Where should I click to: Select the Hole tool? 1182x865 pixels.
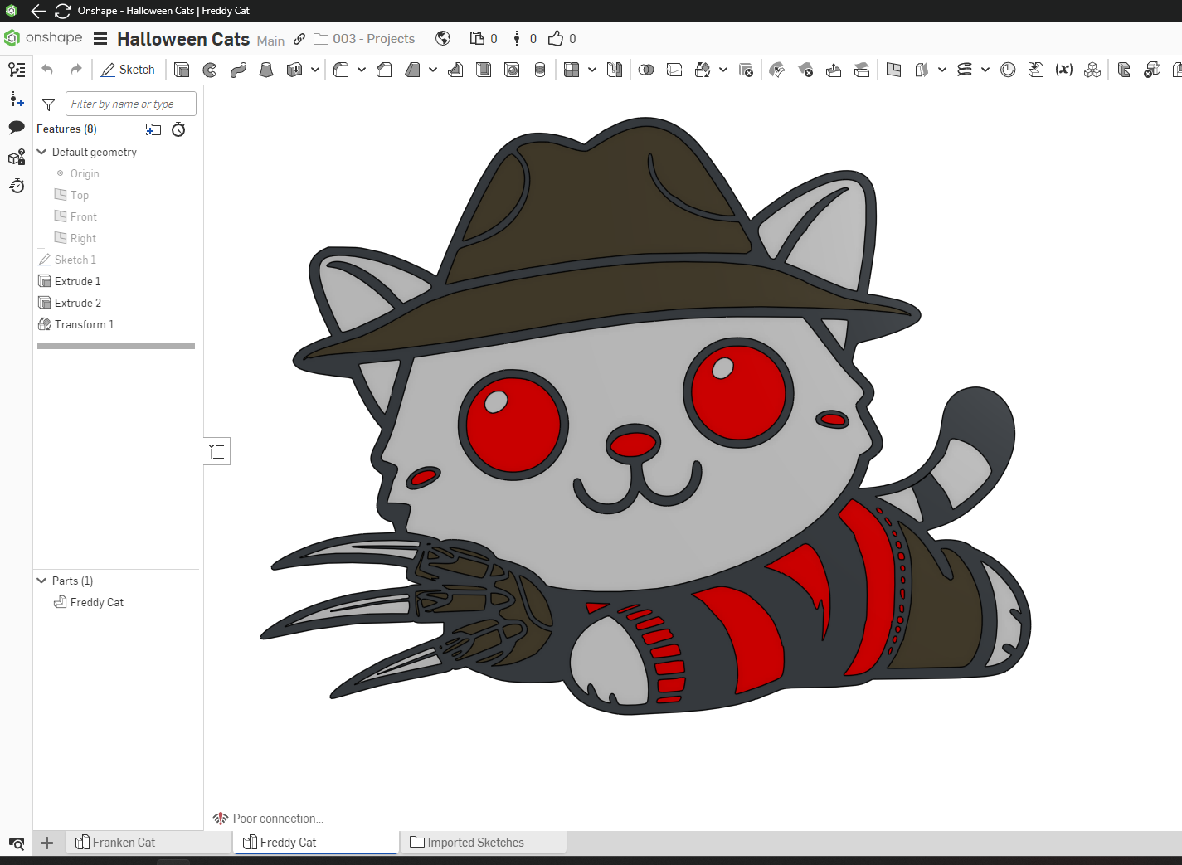[x=512, y=70]
